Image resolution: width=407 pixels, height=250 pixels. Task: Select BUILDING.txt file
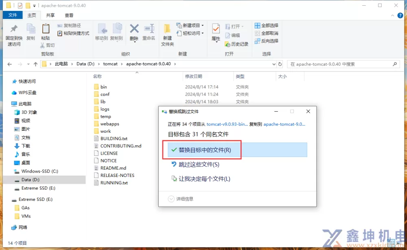111,139
